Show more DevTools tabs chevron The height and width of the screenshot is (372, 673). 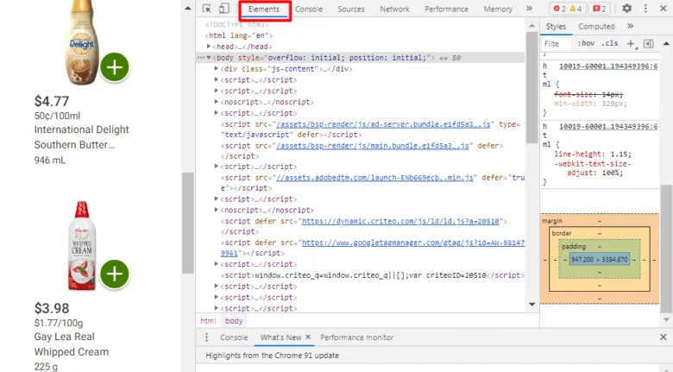[529, 9]
